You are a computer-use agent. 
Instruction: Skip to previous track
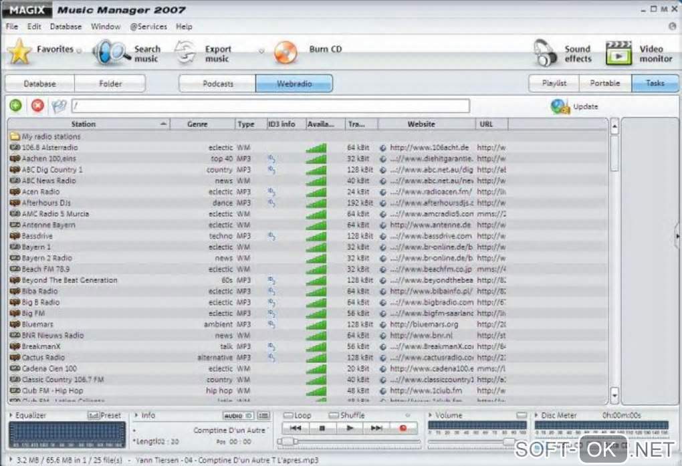[296, 428]
